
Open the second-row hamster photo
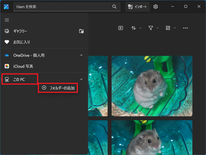(x=152, y=137)
